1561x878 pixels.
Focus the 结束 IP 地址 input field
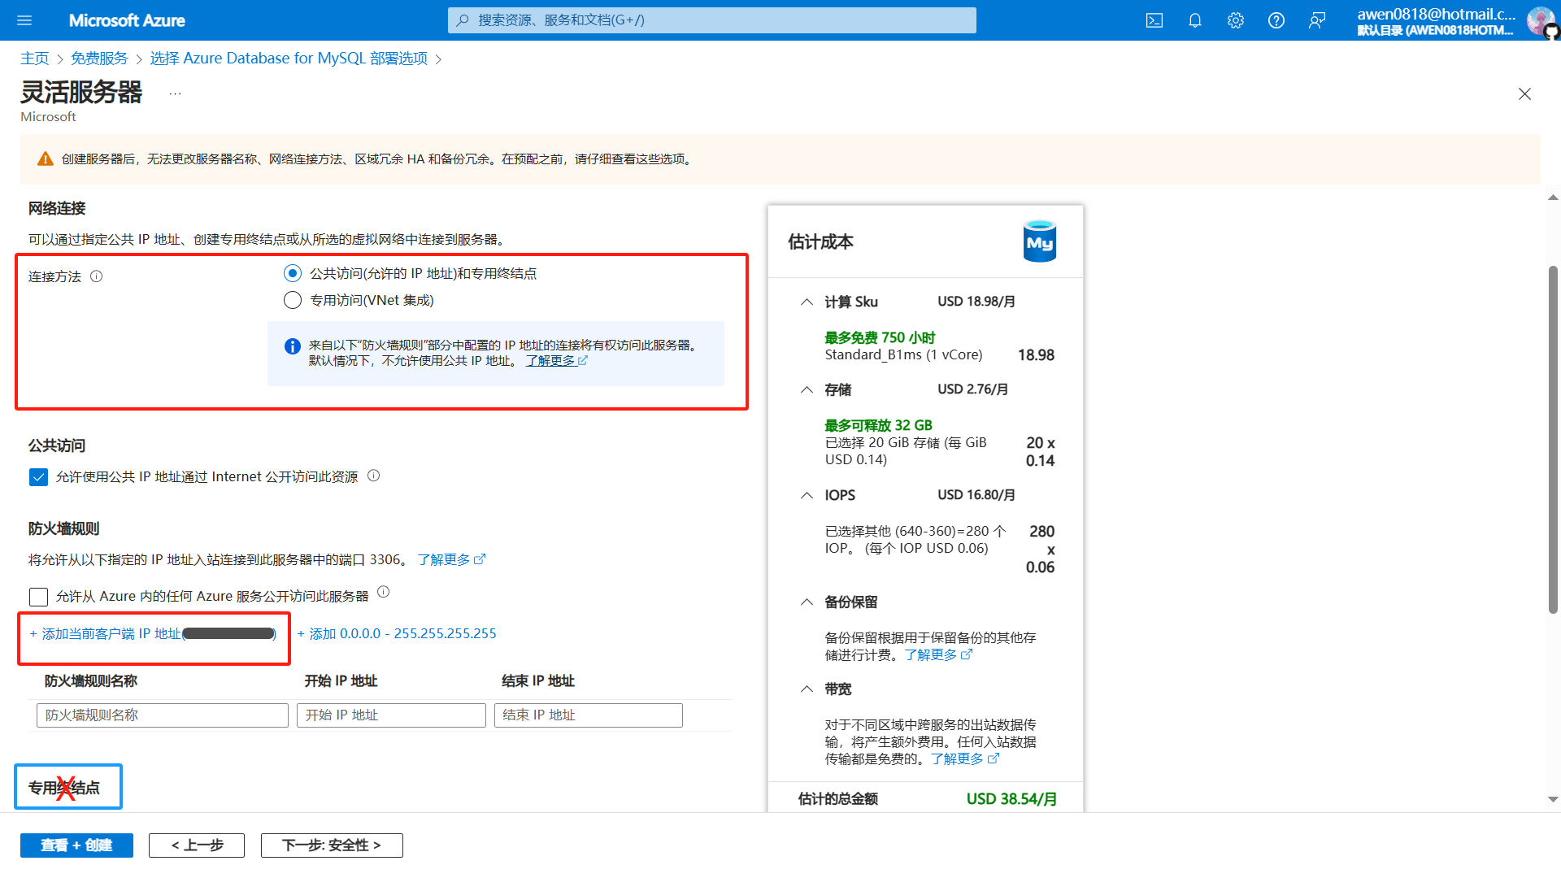(x=589, y=715)
